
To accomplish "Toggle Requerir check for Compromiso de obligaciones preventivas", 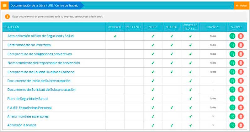I will [172, 54].
